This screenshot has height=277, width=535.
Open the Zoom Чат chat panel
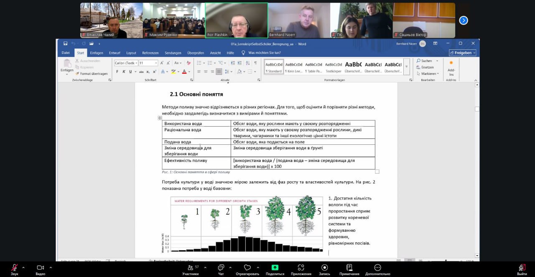pyautogui.click(x=221, y=268)
